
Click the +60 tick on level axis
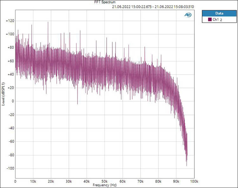point(11,61)
